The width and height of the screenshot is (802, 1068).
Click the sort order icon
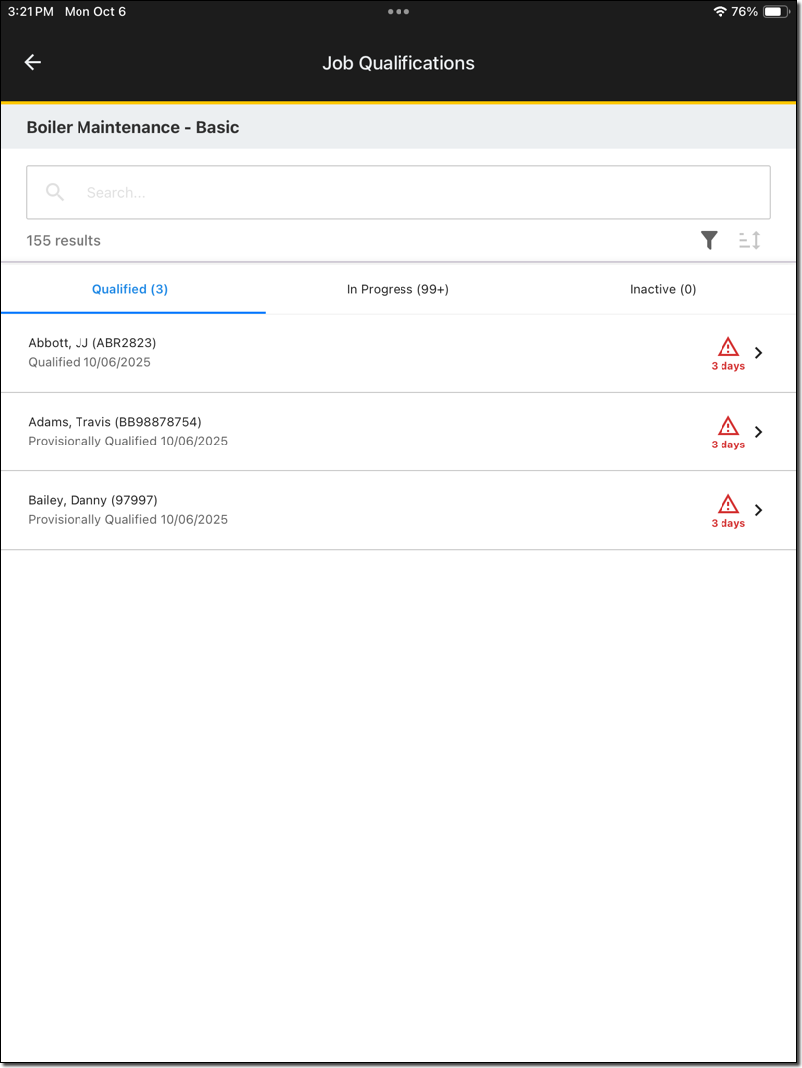(750, 240)
